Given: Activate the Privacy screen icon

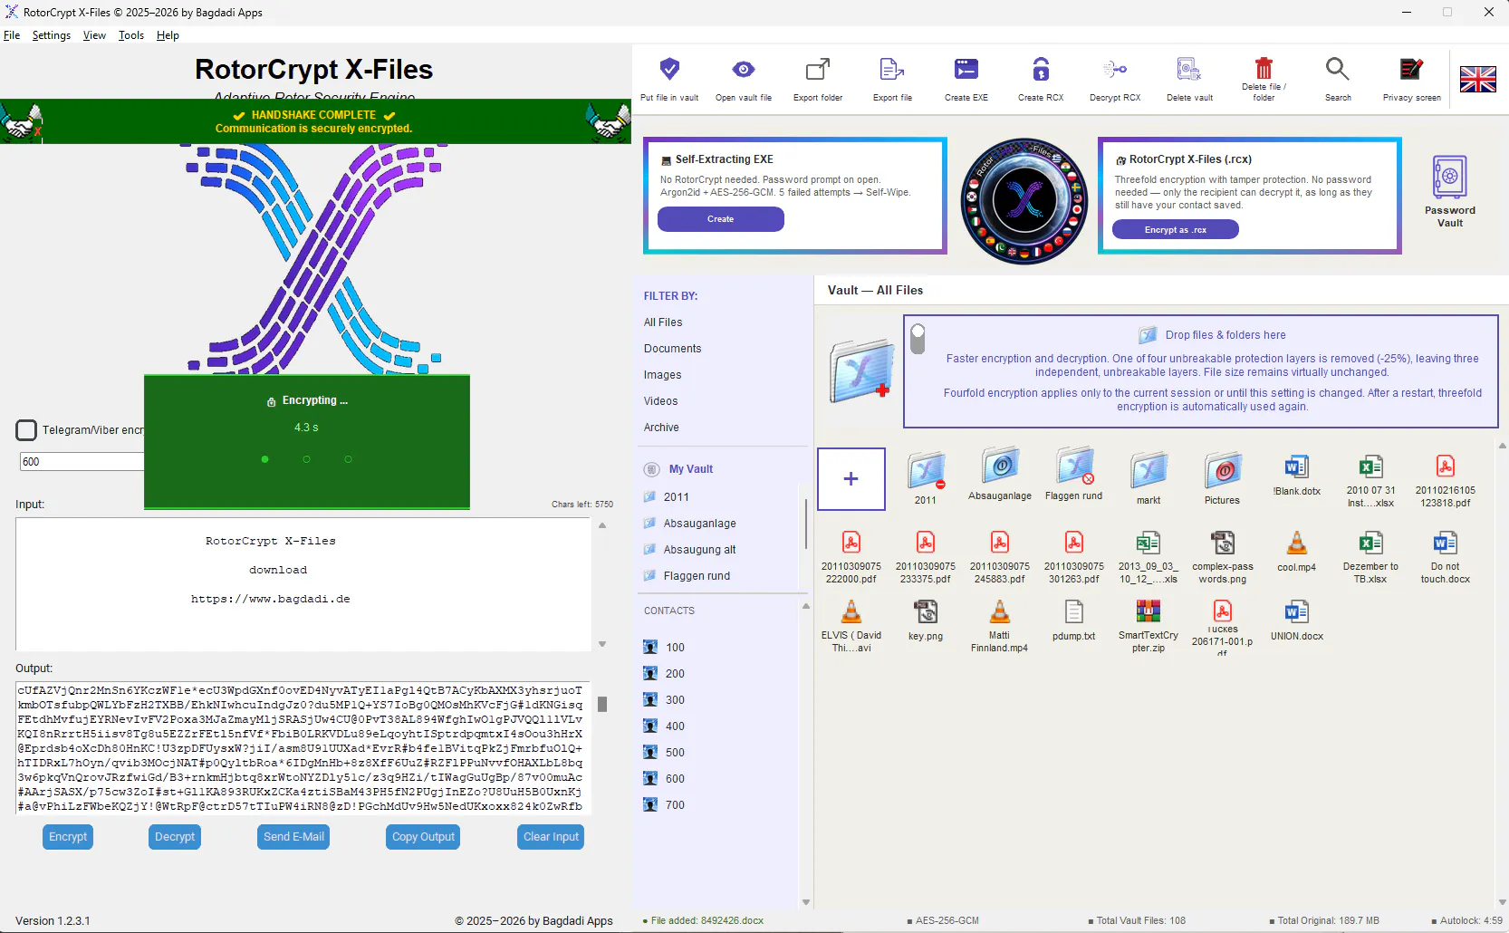Looking at the screenshot, I should 1411,69.
